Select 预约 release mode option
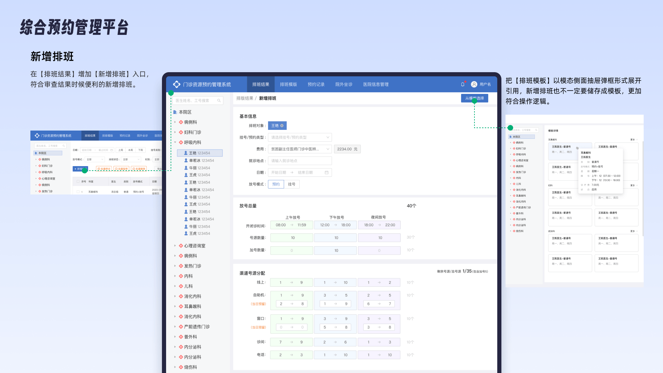The image size is (663, 373). [276, 184]
